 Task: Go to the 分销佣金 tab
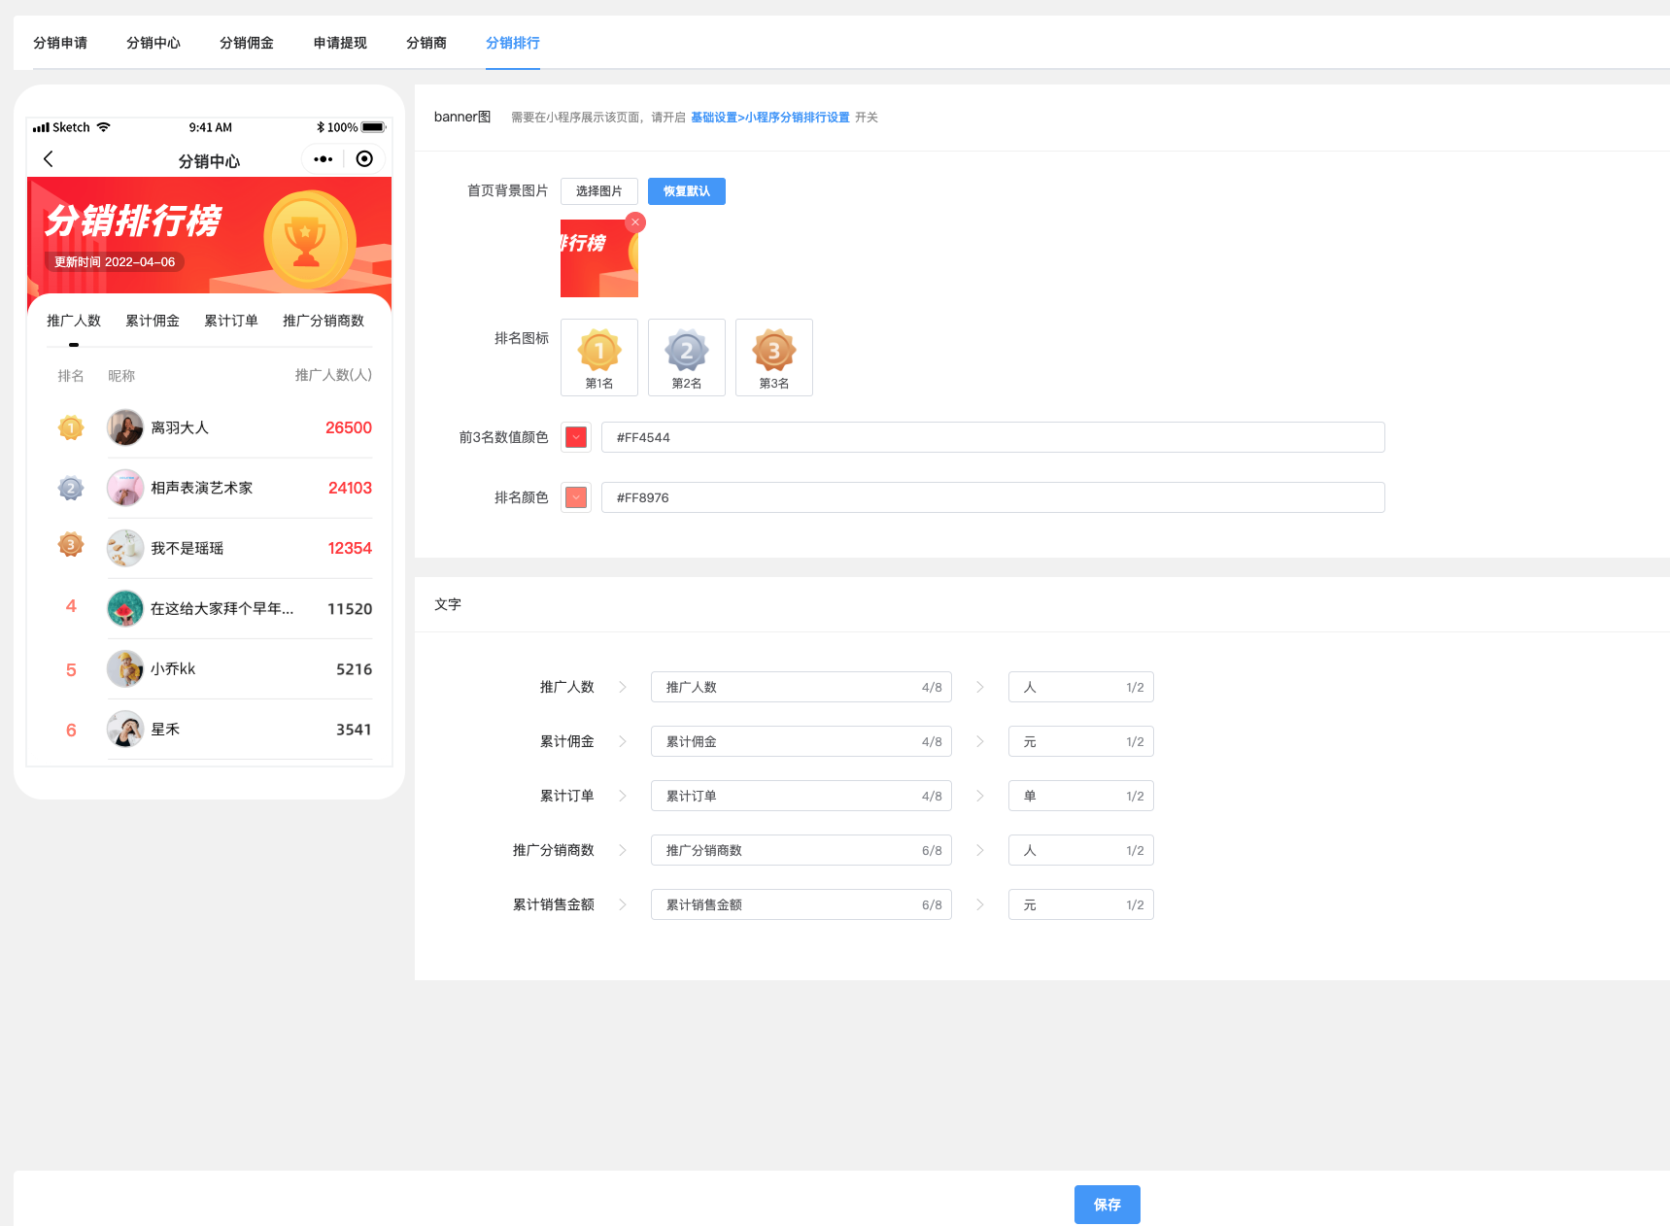pos(247,43)
